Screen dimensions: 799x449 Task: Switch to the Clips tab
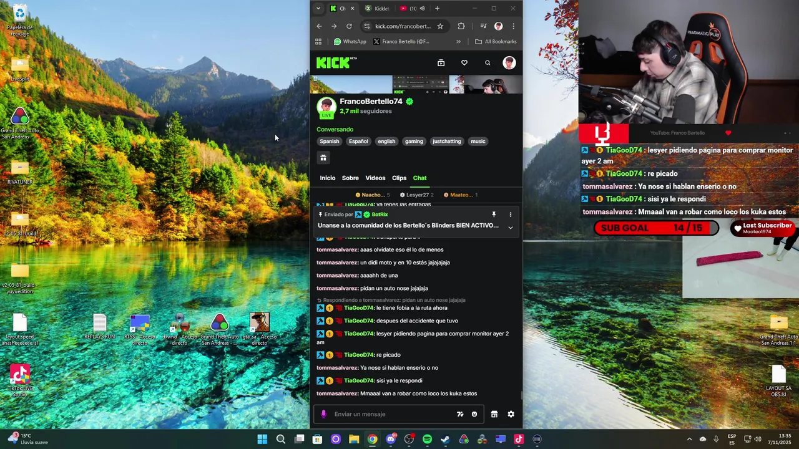(x=399, y=178)
